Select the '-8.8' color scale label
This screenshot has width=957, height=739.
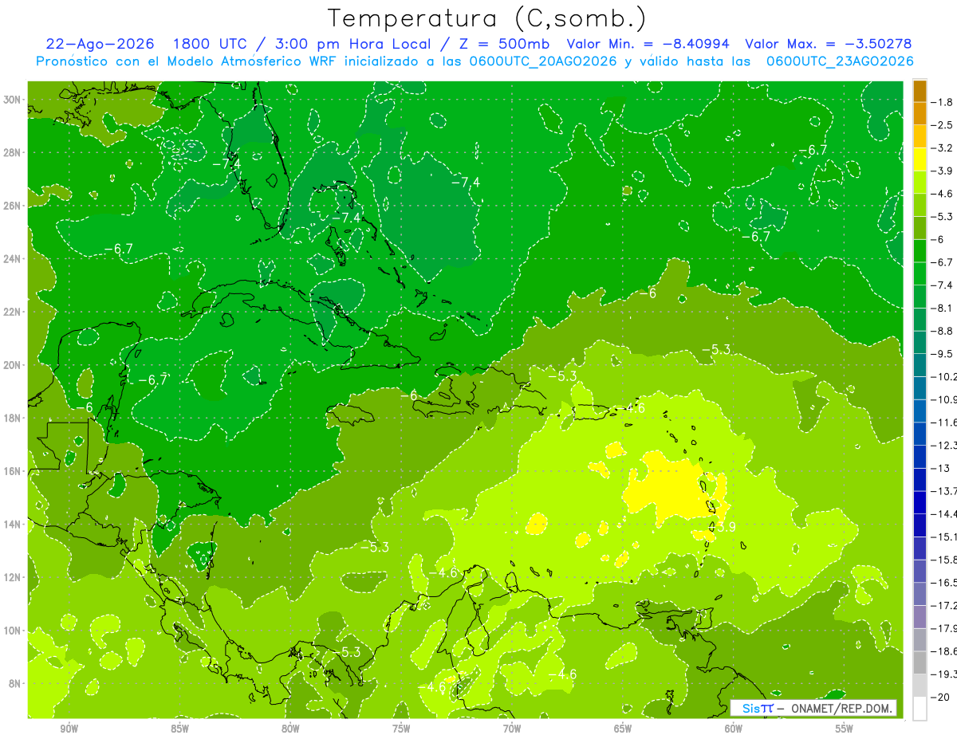click(x=942, y=331)
